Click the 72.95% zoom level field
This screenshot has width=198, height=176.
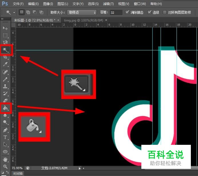(x=17, y=168)
